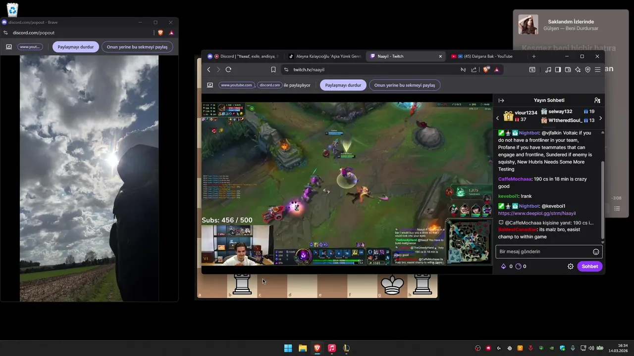The width and height of the screenshot is (634, 356).
Task: Click selway132 in the gift leaderboard
Action: [x=560, y=112]
